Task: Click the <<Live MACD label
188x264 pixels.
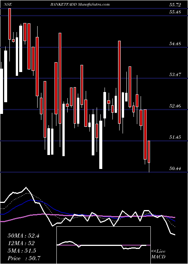Action: pyautogui.click(x=158, y=254)
